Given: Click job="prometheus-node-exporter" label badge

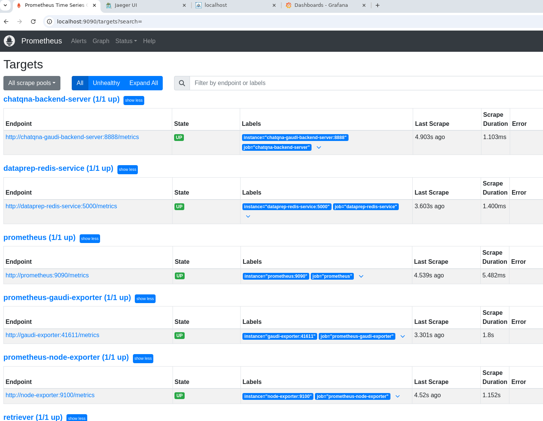Looking at the screenshot, I should (x=352, y=396).
